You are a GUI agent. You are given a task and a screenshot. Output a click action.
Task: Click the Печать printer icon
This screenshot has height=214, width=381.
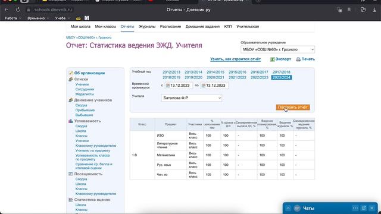[298, 59]
